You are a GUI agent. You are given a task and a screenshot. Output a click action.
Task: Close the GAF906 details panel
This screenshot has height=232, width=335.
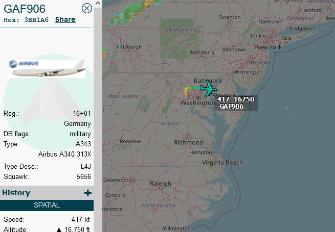[87, 8]
